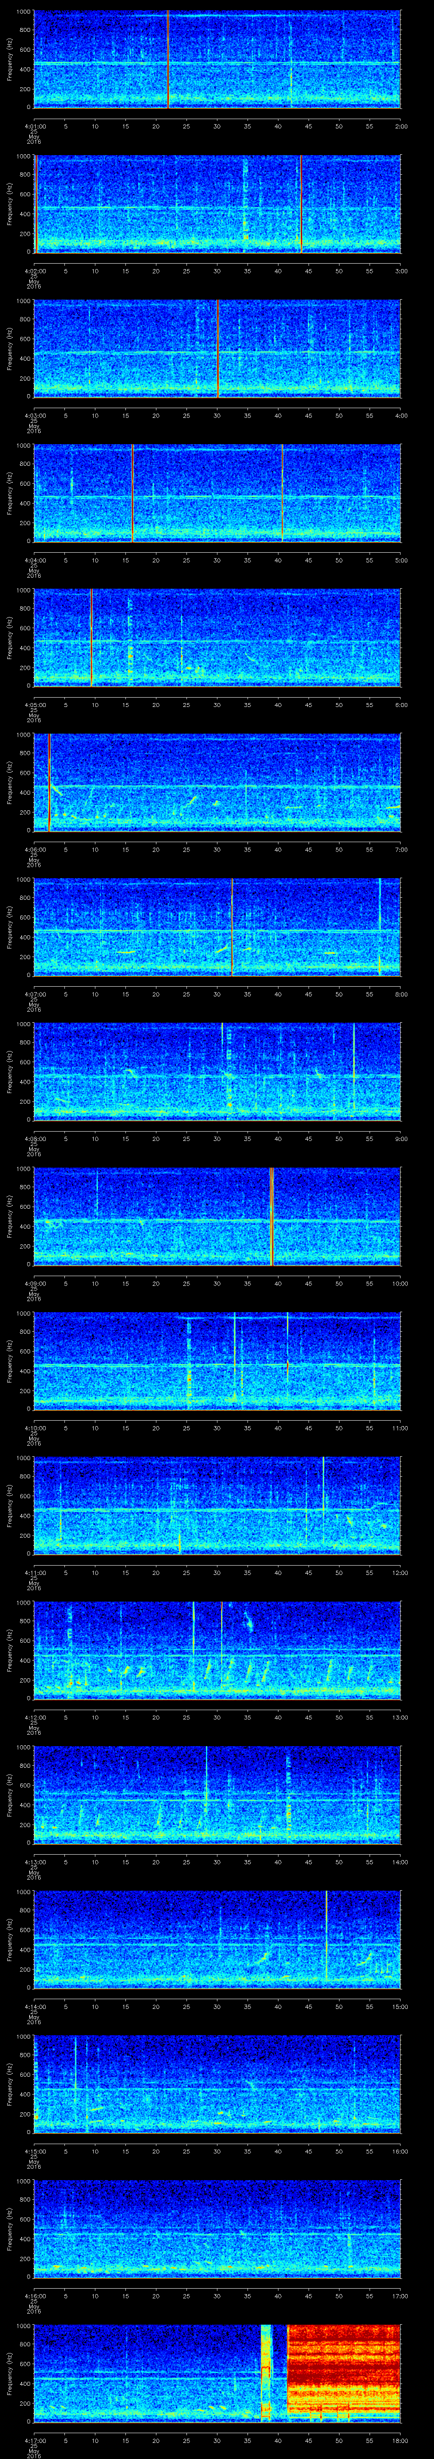
Task: Open the 4:04:00 spectrogram panel
Action: pos(217,493)
